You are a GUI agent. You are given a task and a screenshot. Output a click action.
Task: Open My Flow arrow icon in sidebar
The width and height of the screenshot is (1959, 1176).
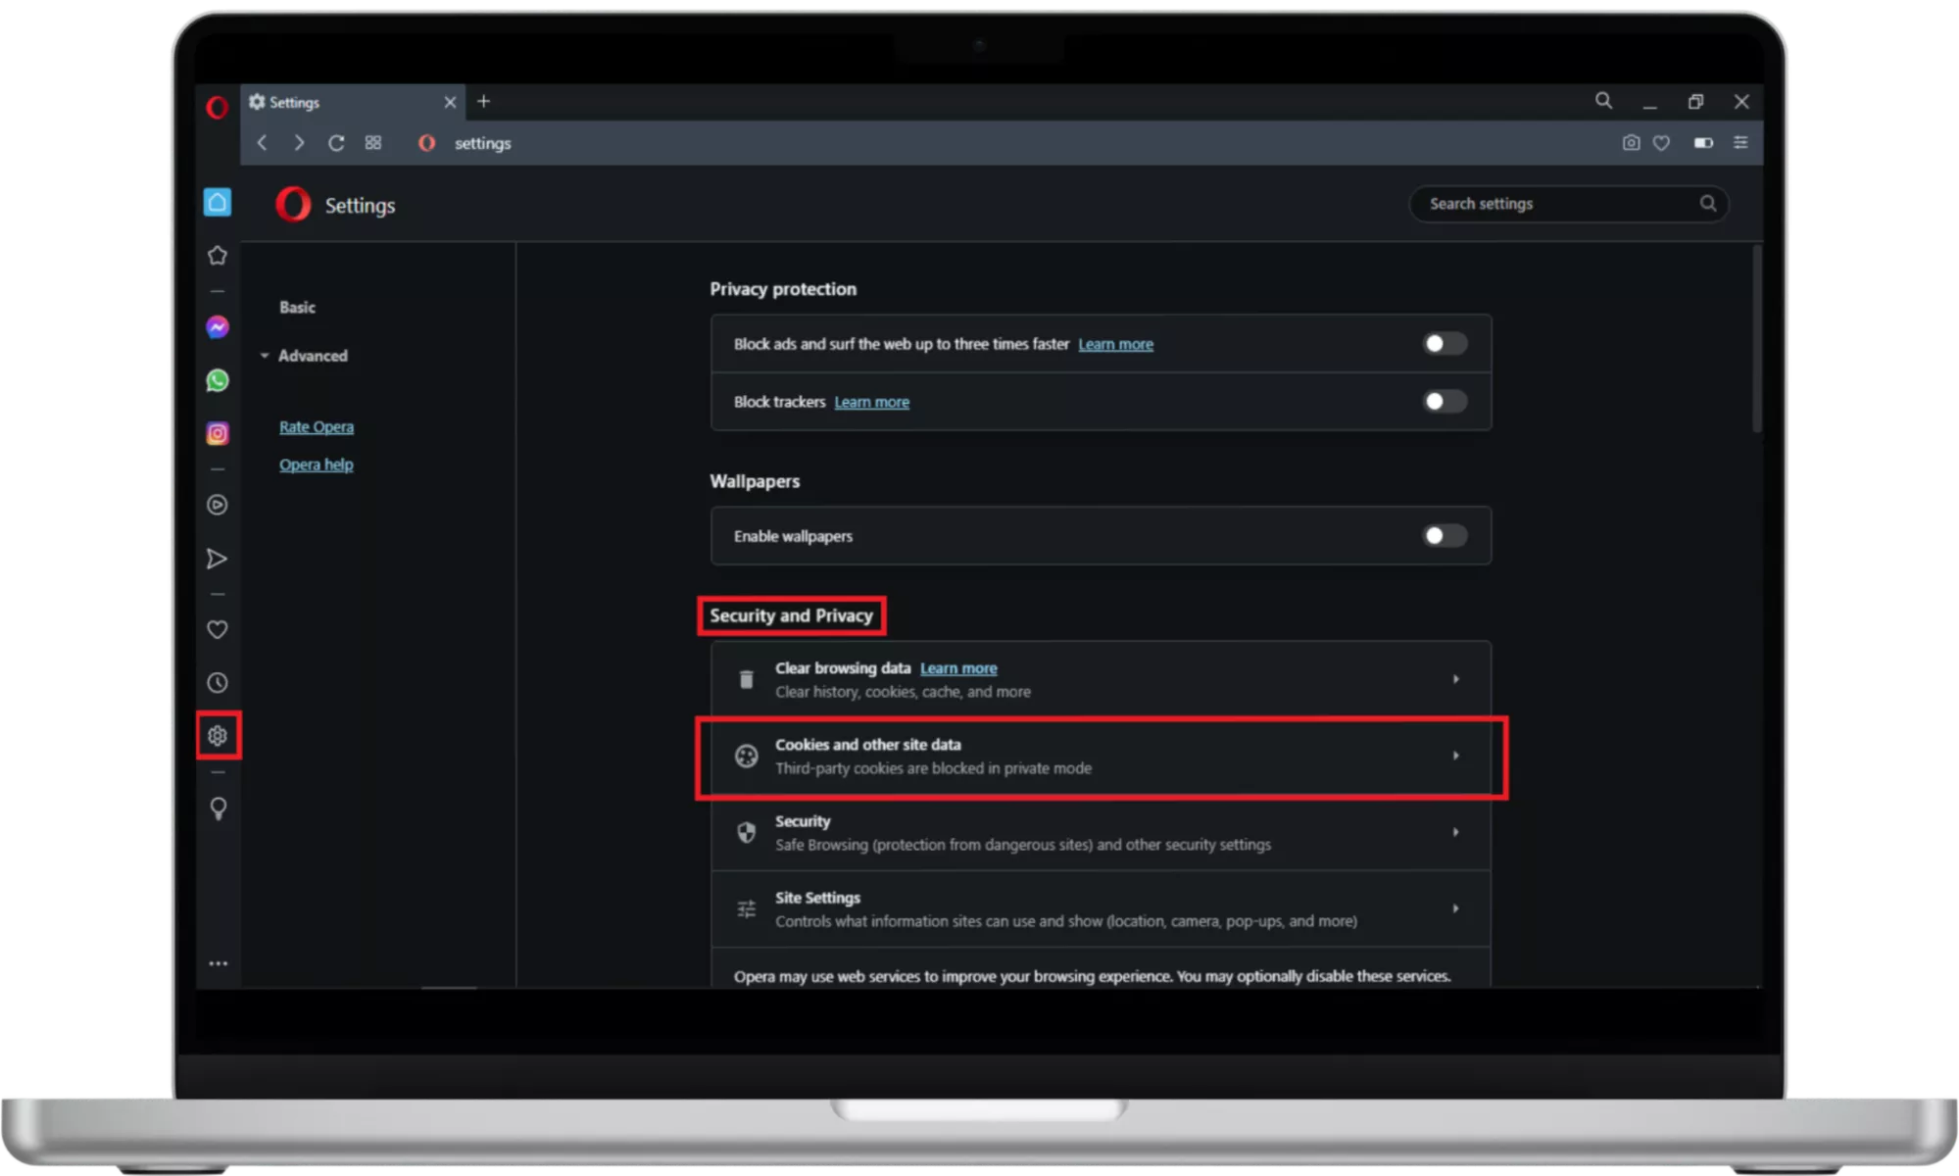[218, 559]
